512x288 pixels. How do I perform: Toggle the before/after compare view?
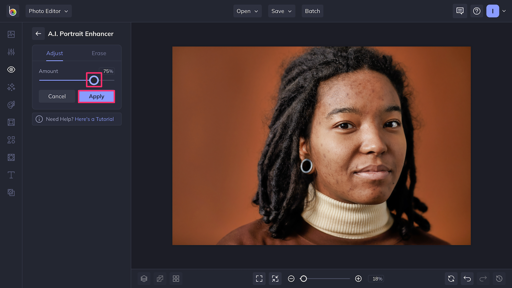(x=160, y=278)
